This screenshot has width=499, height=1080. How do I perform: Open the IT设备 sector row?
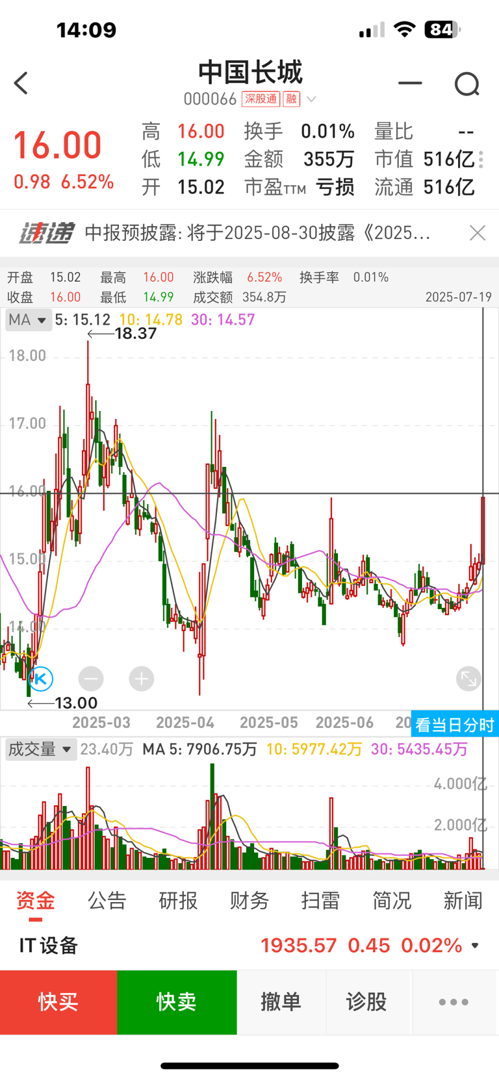[x=249, y=946]
